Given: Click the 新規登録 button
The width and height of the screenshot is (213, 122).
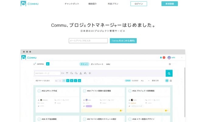Looking at the screenshot, I should 169,4.
